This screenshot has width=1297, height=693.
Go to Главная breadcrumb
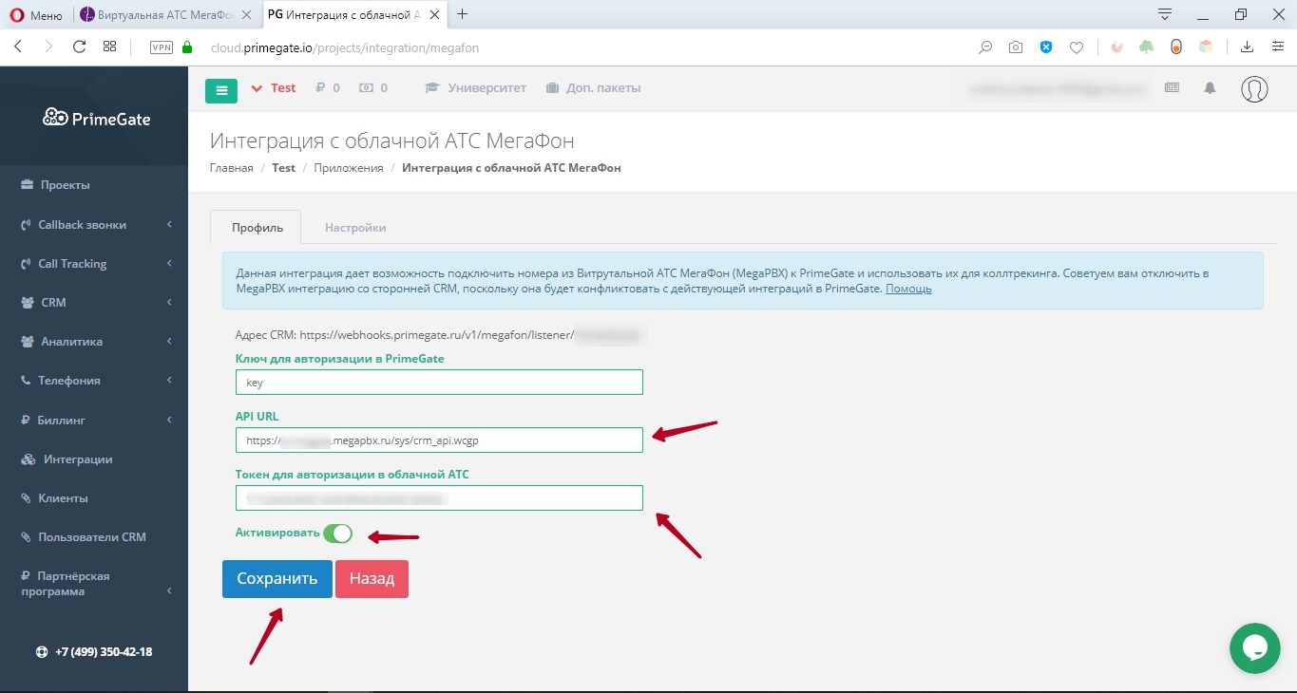232,168
